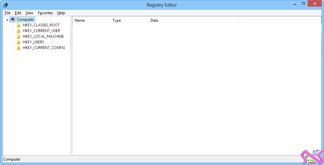Select the HKEY_CURRENT_CONFIG tree label
The width and height of the screenshot is (324, 165).
coord(44,48)
